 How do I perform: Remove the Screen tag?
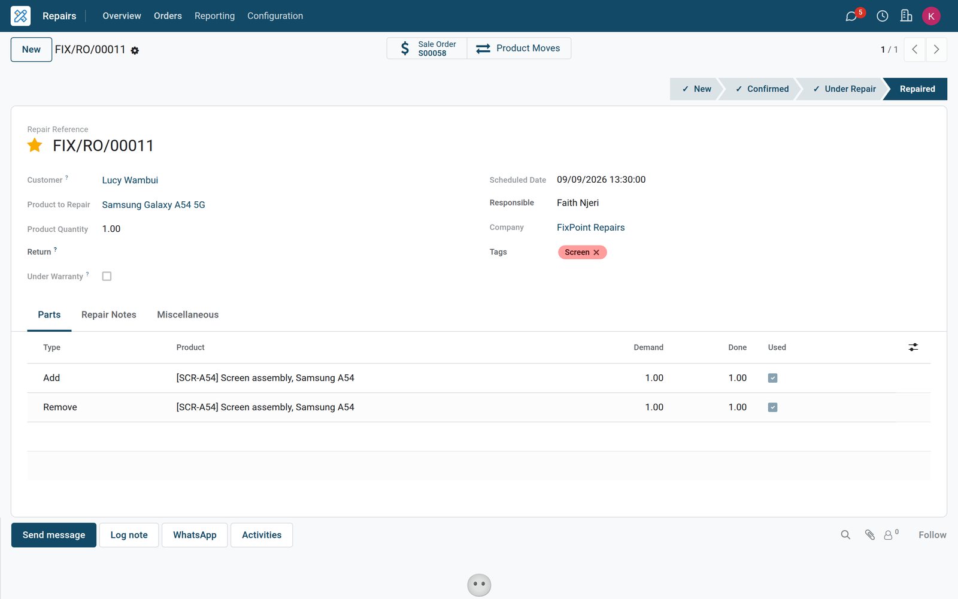pos(596,253)
